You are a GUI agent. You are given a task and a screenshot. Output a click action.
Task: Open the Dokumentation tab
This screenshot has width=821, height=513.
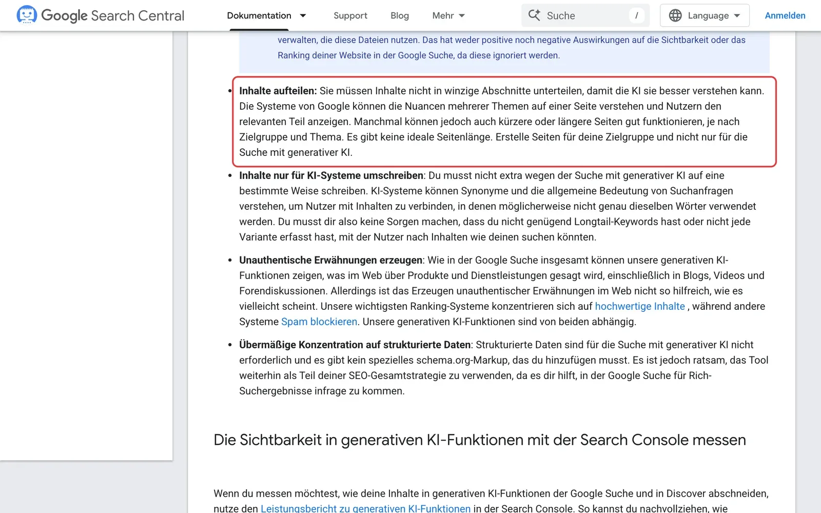(259, 15)
